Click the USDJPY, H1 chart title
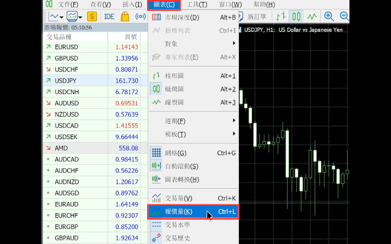The image size is (391, 244). 293,30
